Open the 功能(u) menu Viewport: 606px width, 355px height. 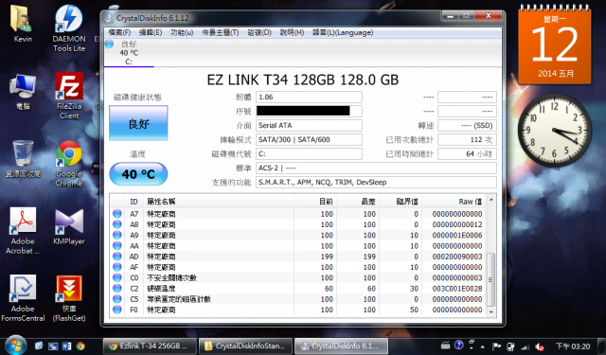tap(182, 33)
